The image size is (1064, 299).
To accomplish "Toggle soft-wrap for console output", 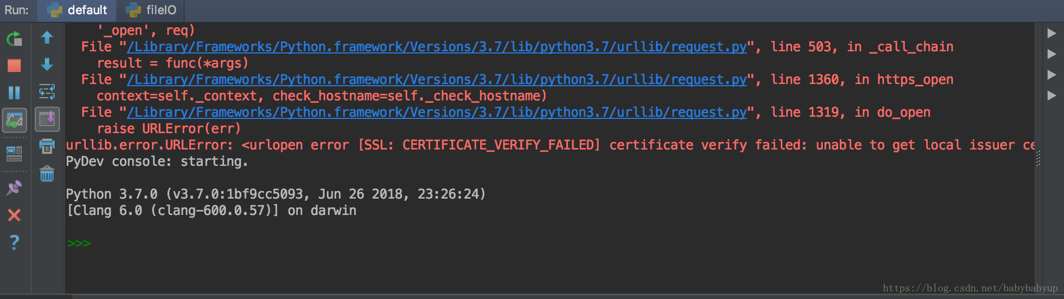I will [47, 92].
